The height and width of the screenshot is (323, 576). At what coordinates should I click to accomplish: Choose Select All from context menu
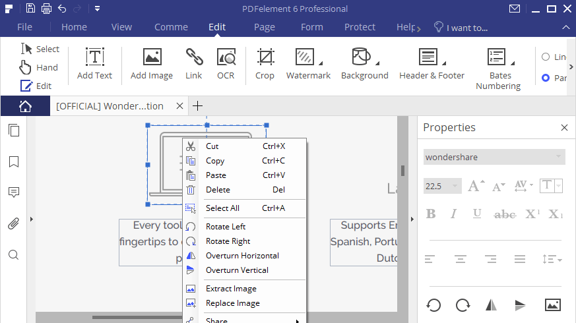(x=244, y=208)
